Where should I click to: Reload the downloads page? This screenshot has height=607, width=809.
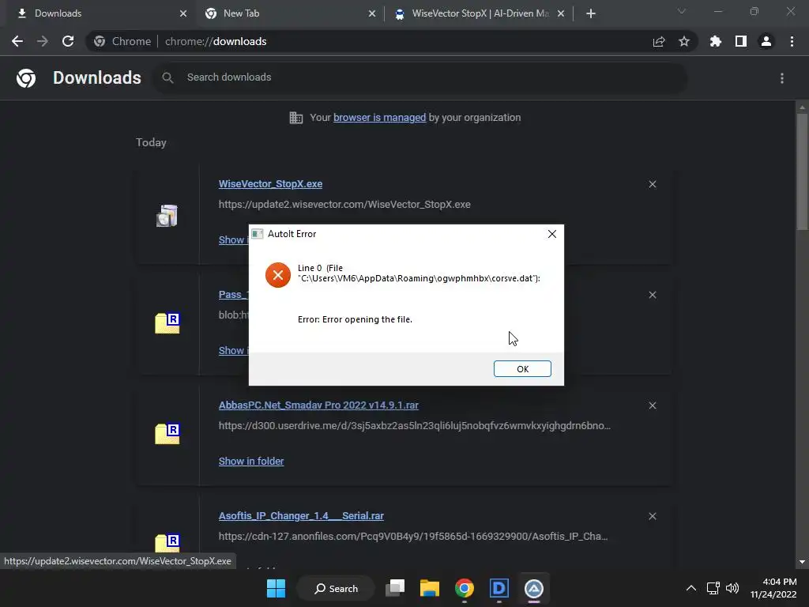[68, 41]
